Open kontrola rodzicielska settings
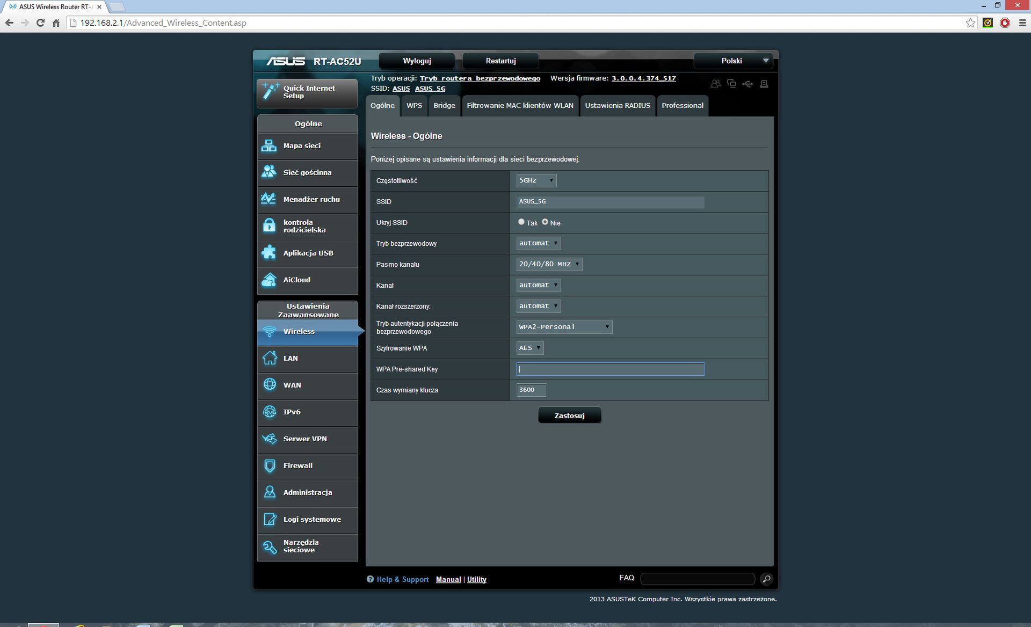 click(x=307, y=227)
